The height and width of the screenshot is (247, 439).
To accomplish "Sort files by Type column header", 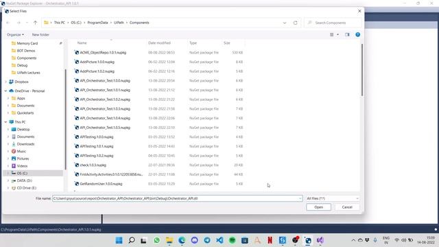I will [193, 43].
